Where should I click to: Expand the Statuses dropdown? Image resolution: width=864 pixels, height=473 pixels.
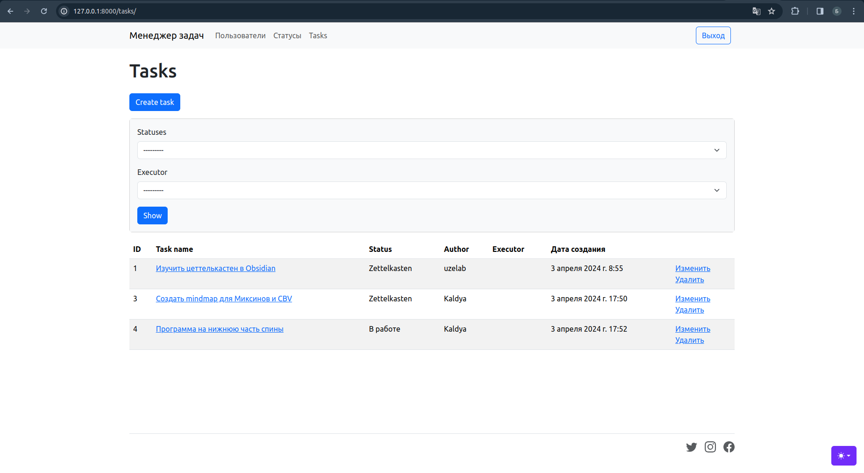[x=432, y=150]
